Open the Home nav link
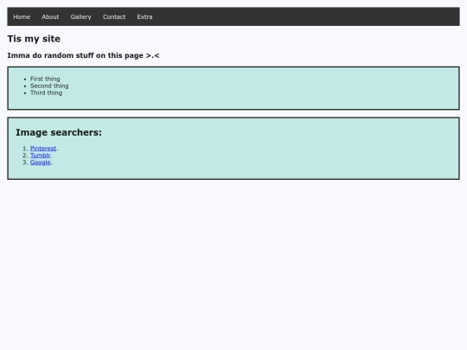 [22, 17]
